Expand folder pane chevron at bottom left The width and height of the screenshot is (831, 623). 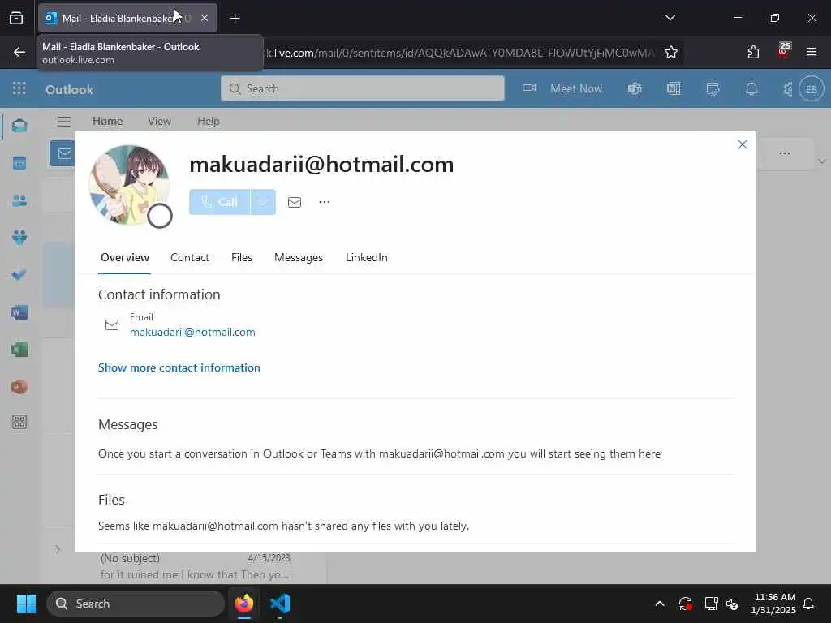pyautogui.click(x=58, y=549)
